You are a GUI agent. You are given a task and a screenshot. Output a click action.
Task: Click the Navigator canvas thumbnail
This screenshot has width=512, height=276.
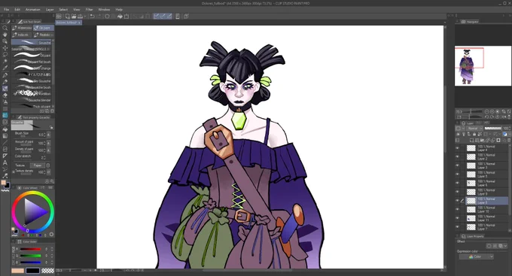483,66
